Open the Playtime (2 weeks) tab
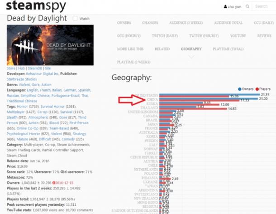 pyautogui.click(x=134, y=62)
